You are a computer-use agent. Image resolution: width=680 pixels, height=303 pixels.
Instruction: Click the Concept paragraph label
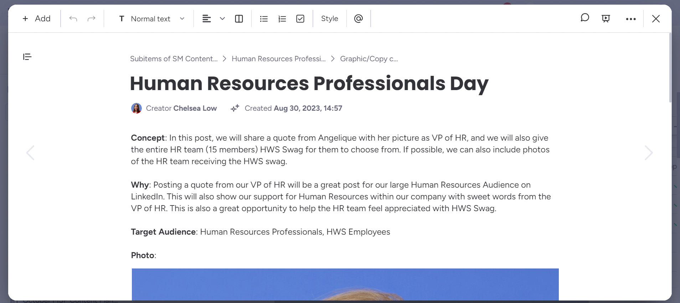click(148, 138)
